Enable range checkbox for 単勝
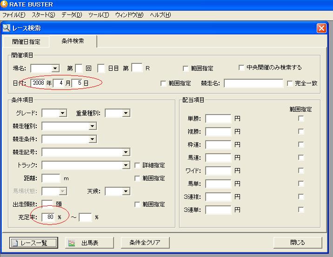The width and height of the screenshot is (333, 257). (x=301, y=118)
